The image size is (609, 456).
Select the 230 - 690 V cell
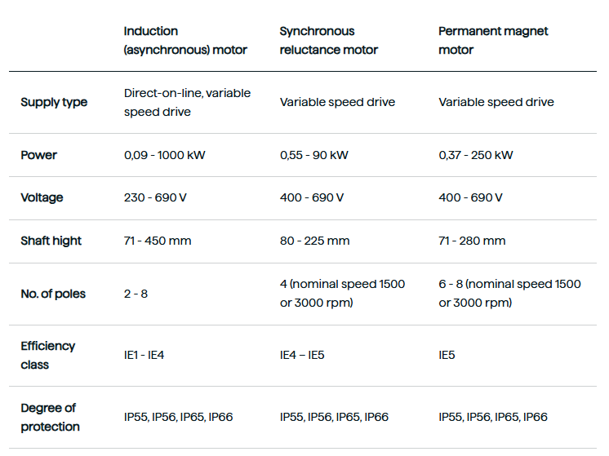[x=155, y=197]
